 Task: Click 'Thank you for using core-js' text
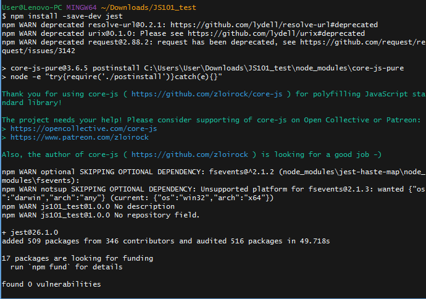coord(60,94)
